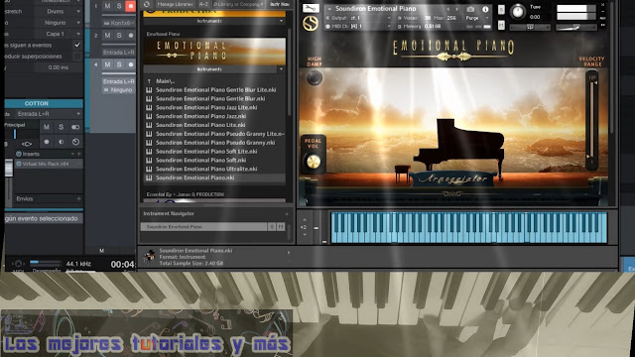Mute track 2
Screen dimensions: 635x357
pos(107,36)
